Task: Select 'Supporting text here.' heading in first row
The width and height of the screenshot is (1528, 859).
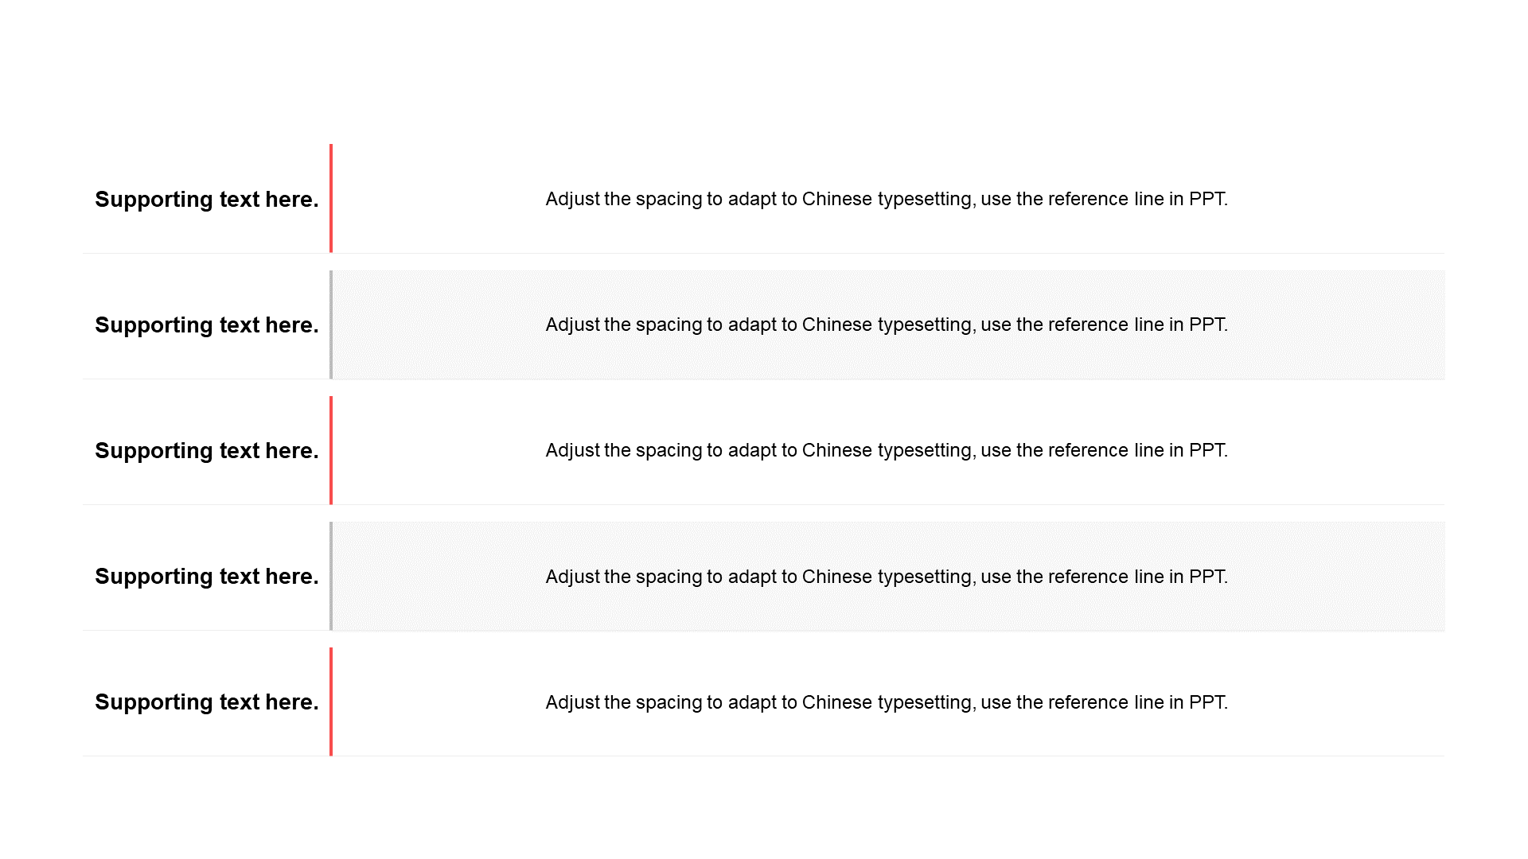Action: tap(207, 199)
